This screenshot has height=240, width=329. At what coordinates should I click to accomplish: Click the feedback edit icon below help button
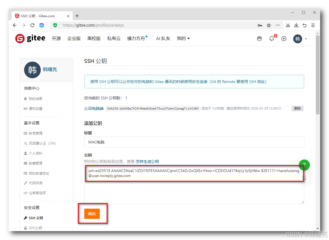click(x=304, y=178)
